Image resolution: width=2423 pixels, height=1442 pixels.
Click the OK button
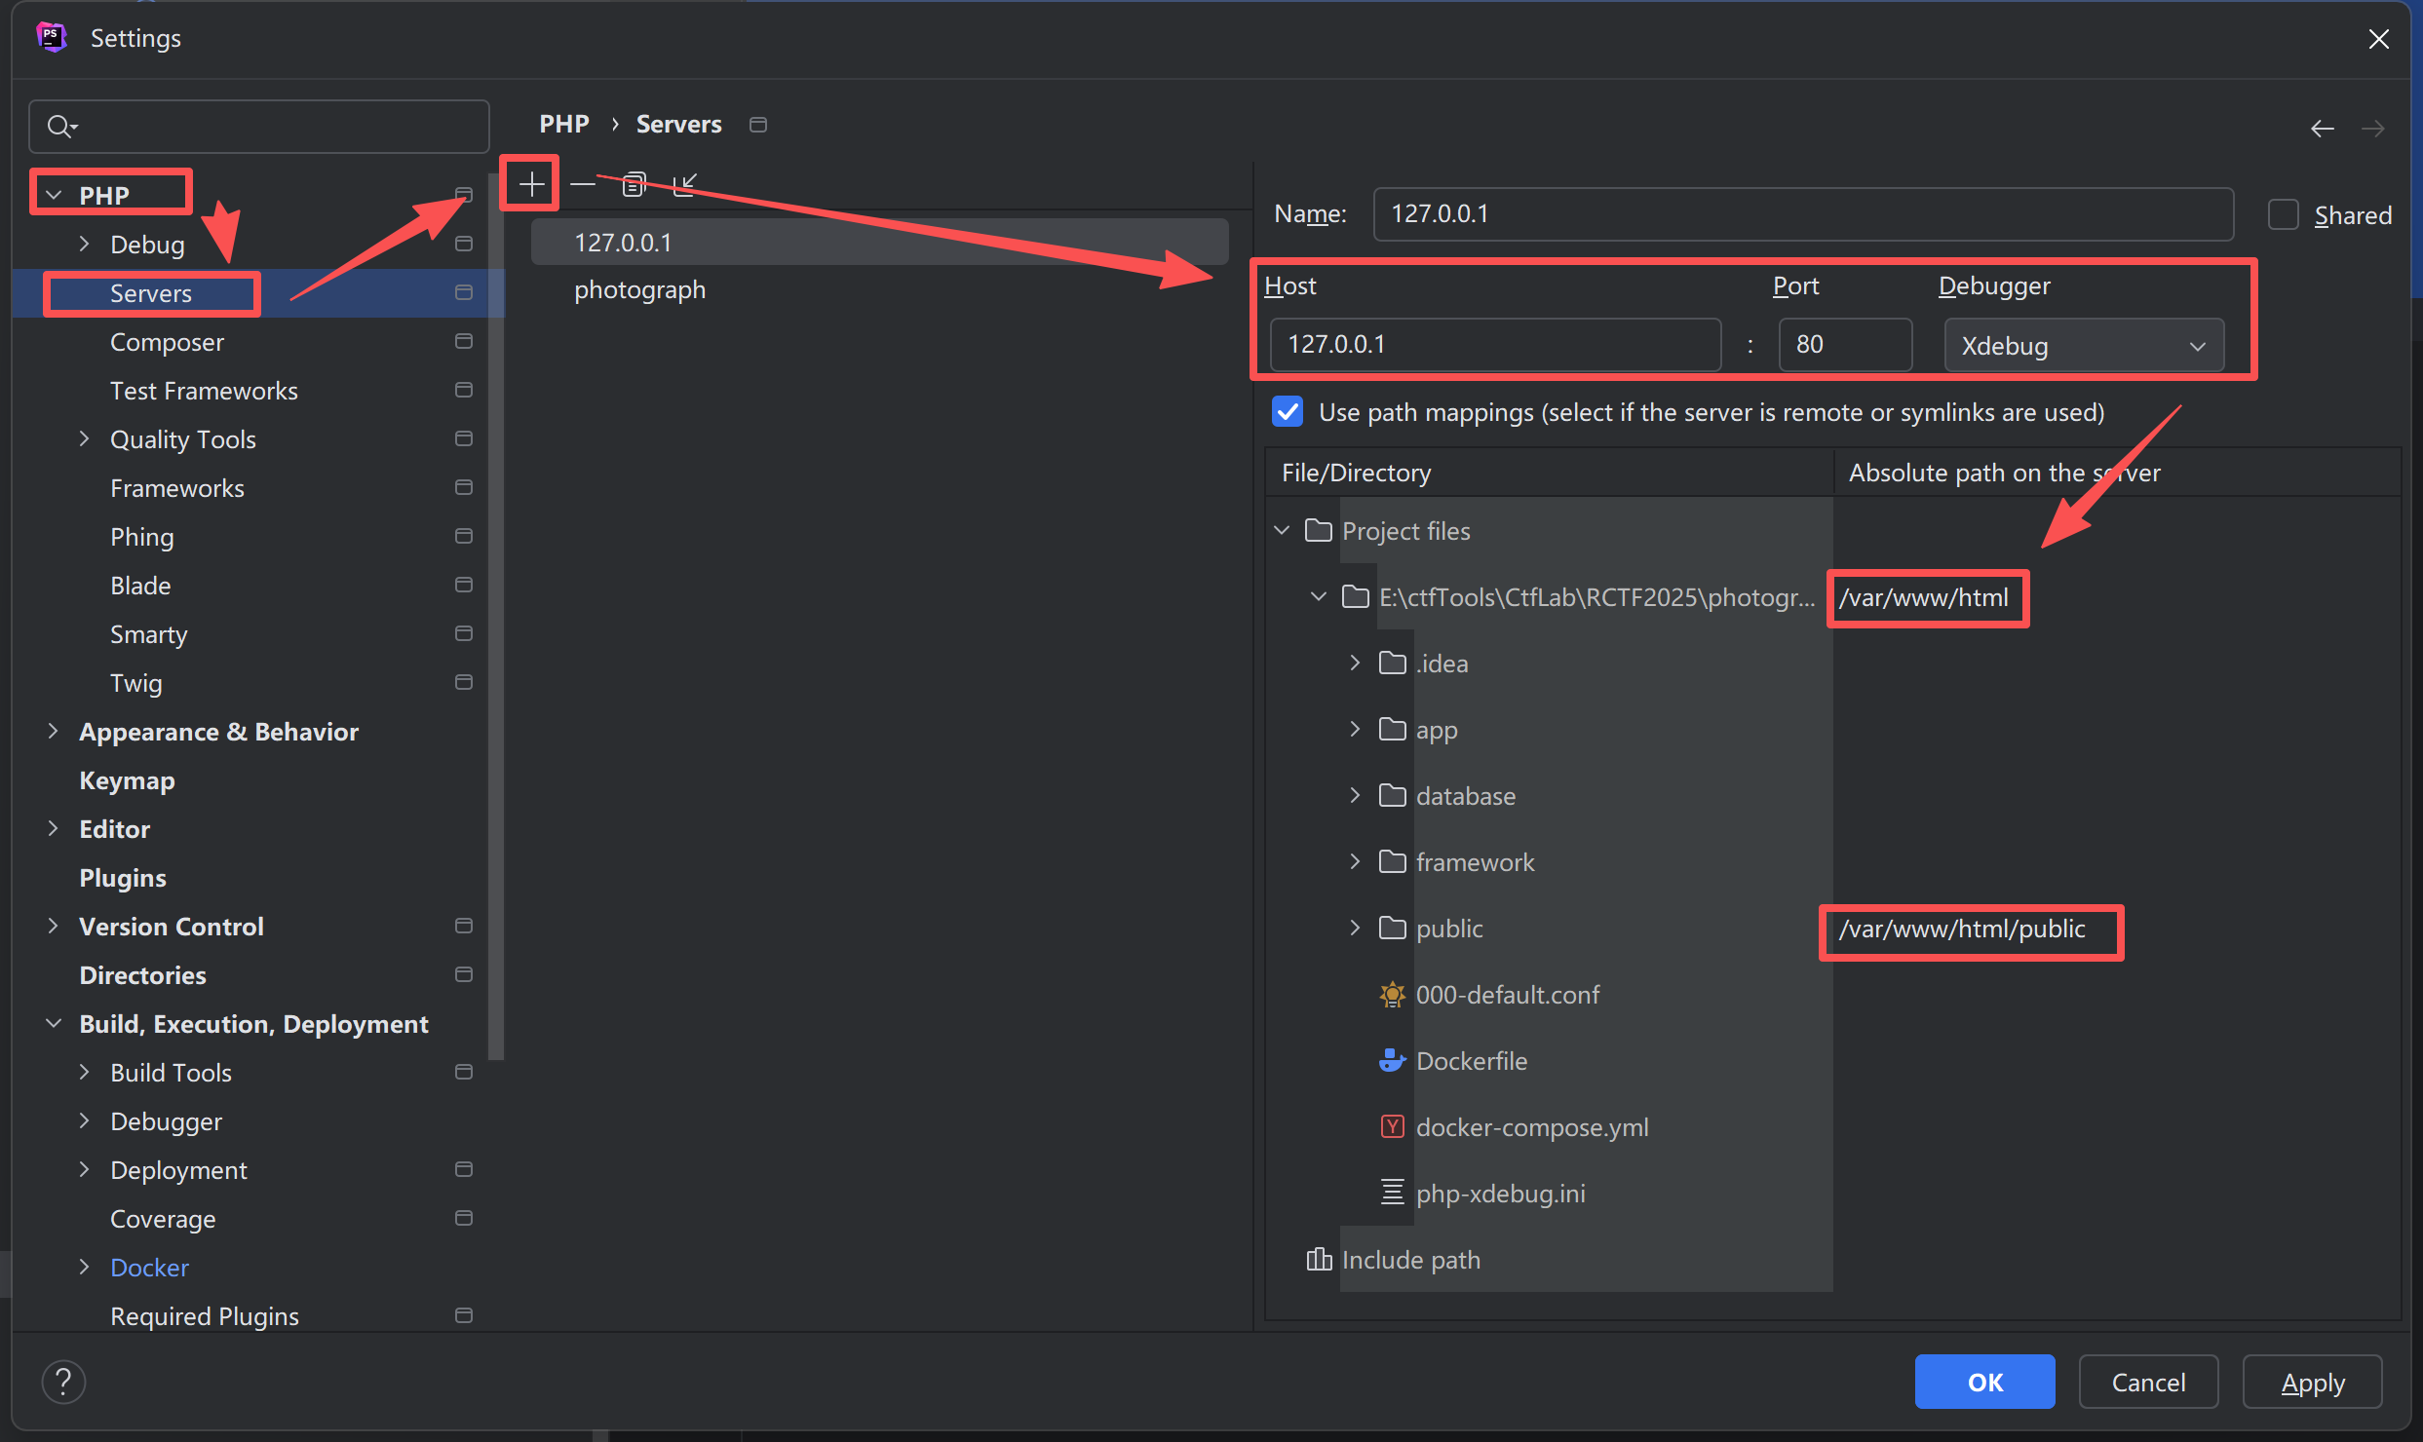(1984, 1382)
